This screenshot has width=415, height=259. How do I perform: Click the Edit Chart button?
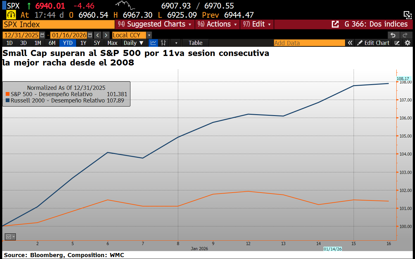pos(374,43)
